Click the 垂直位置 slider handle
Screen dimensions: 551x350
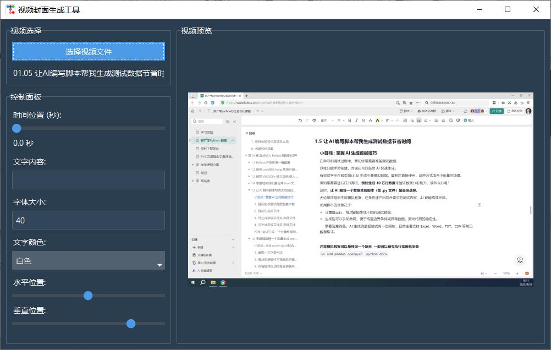pos(131,324)
